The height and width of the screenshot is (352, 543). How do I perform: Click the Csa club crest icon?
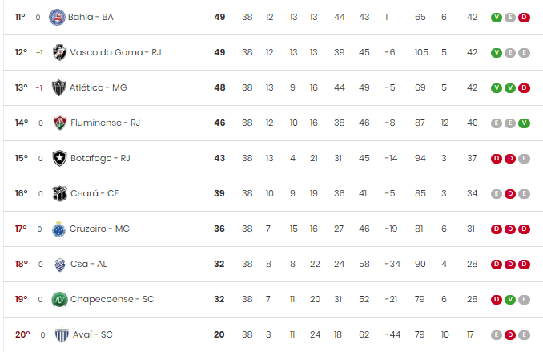pos(60,265)
